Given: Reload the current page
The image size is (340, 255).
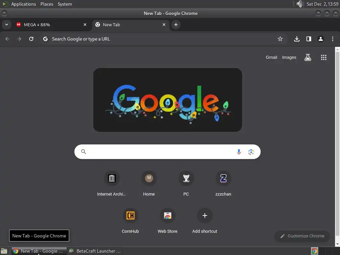Looking at the screenshot, I should click(x=31, y=39).
